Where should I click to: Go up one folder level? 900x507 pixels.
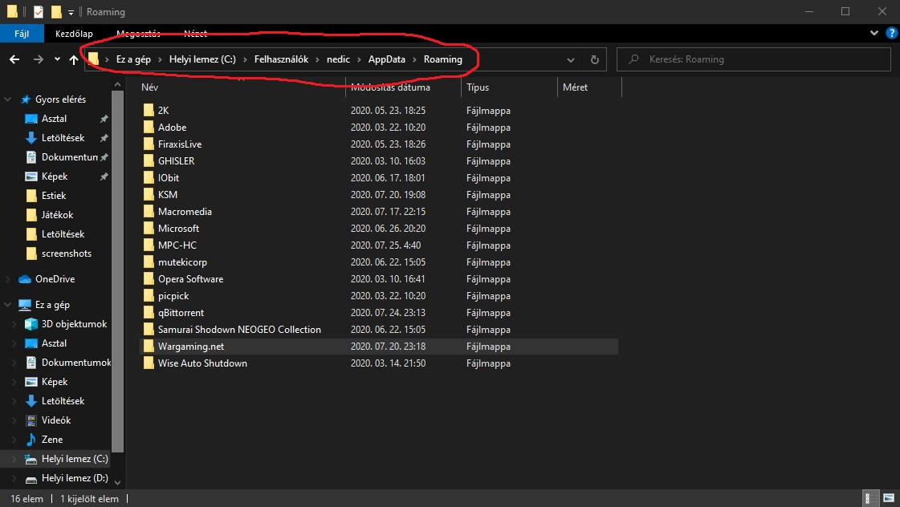coord(74,59)
